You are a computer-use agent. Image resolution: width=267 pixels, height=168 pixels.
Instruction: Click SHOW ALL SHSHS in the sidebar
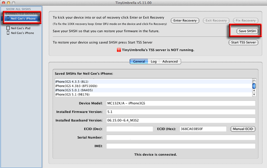[19, 9]
